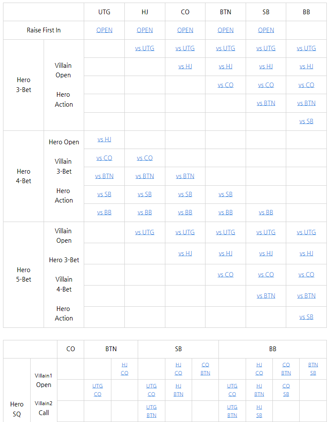Image resolution: width=332 pixels, height=422 pixels.
Task: Click Hero 5-Bet CO vs HJ link
Action: (185, 254)
